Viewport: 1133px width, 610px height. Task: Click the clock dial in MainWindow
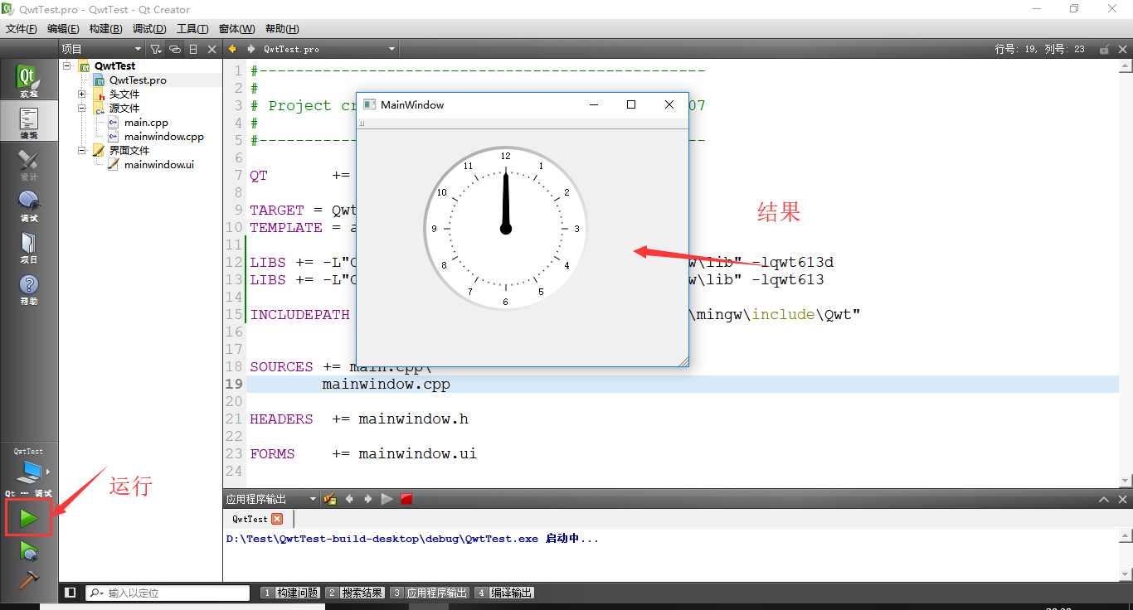(505, 228)
